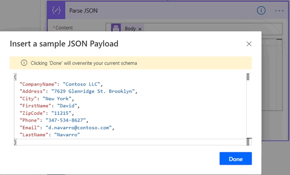Click the vertical scrollbar thumb of the JSON editor

(248, 77)
